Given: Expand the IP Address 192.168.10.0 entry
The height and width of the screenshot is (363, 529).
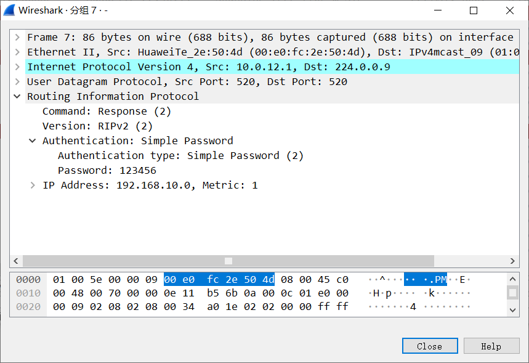Looking at the screenshot, I should [32, 185].
